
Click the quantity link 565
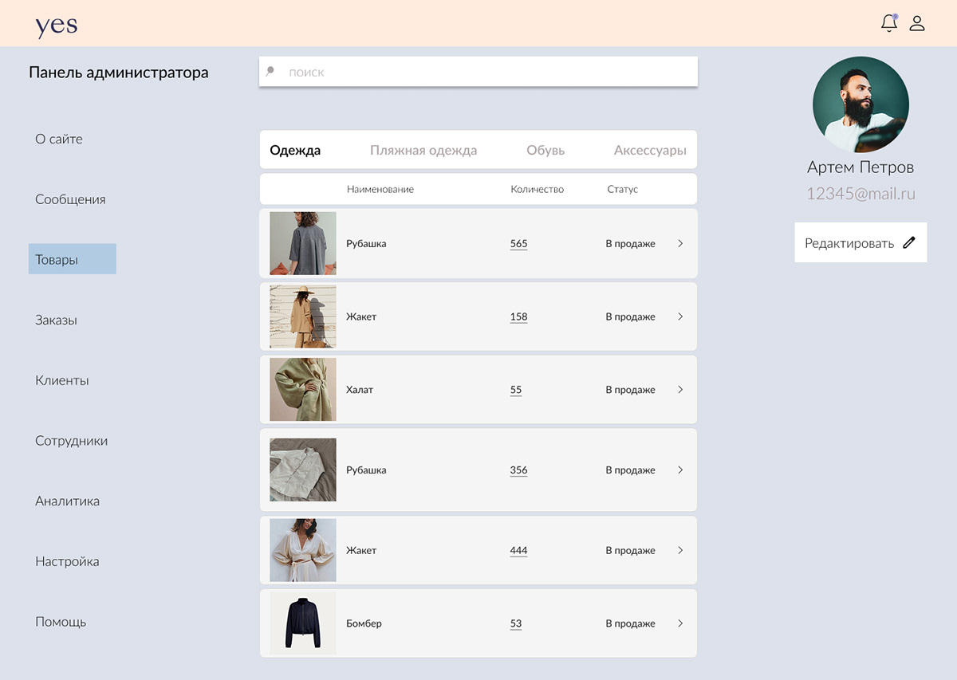[x=518, y=243]
